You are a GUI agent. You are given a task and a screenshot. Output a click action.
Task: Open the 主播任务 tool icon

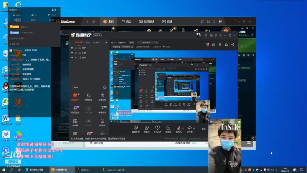click(102, 97)
